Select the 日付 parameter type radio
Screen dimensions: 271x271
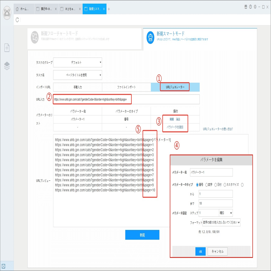pyautogui.click(x=215, y=185)
